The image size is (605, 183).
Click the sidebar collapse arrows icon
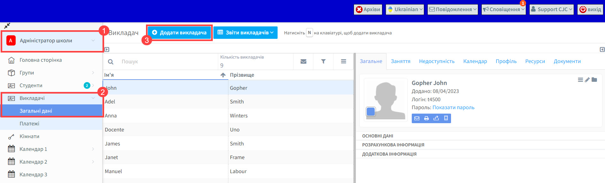coord(7,26)
